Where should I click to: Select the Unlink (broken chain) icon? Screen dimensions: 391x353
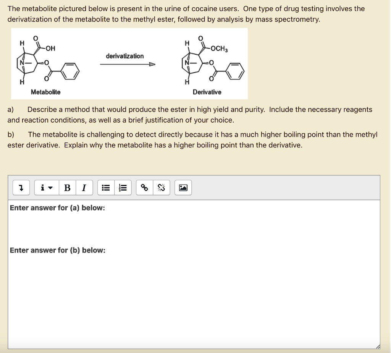click(161, 187)
